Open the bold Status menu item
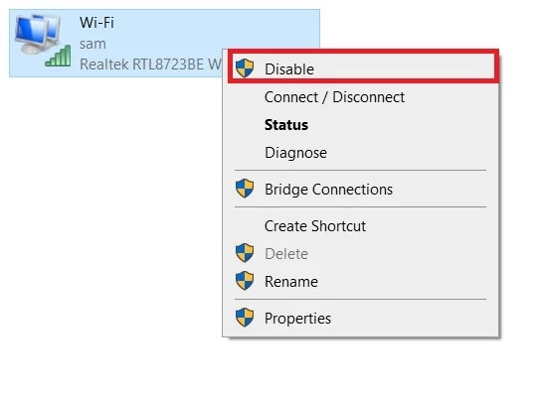542x398 pixels. (286, 125)
